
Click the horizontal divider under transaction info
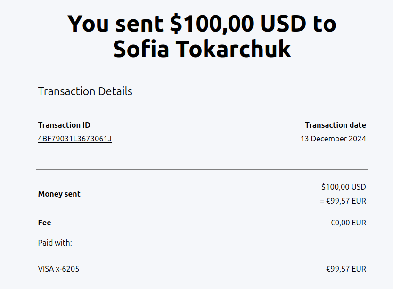[202, 169]
